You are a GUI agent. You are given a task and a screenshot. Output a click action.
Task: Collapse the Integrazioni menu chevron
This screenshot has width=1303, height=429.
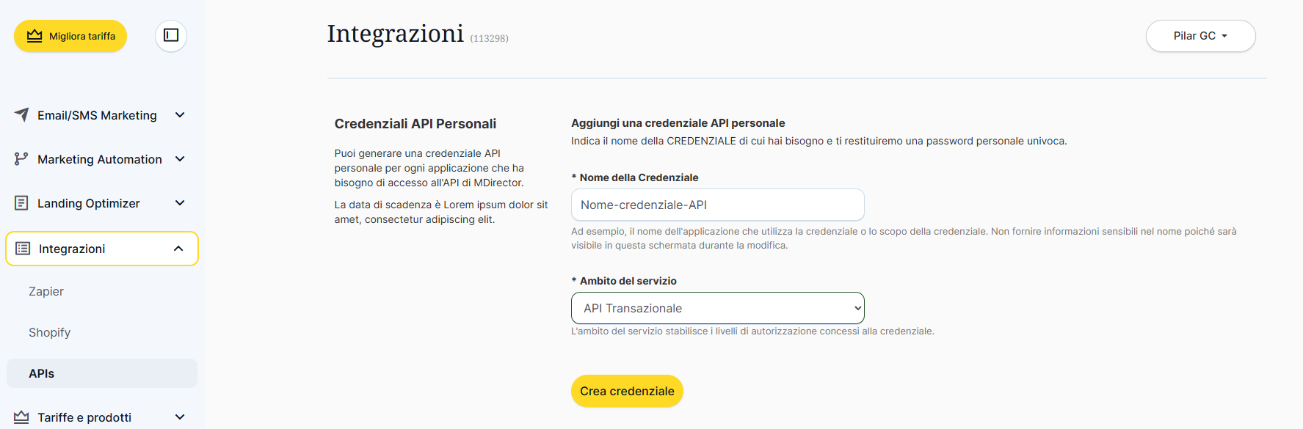[178, 249]
